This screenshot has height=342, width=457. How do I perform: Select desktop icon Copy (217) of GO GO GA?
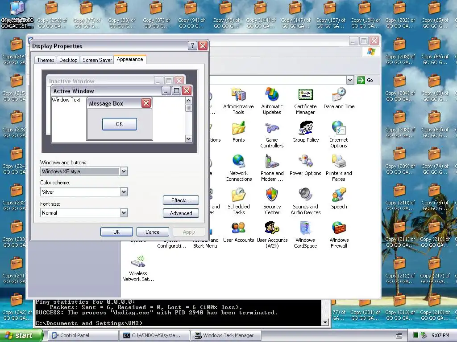[435, 270]
